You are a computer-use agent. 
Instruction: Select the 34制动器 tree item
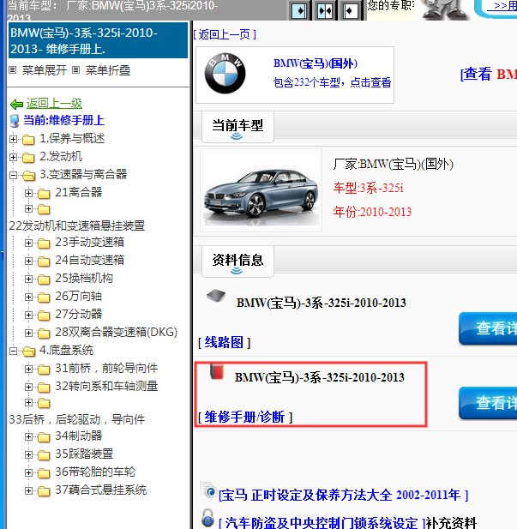tap(78, 436)
